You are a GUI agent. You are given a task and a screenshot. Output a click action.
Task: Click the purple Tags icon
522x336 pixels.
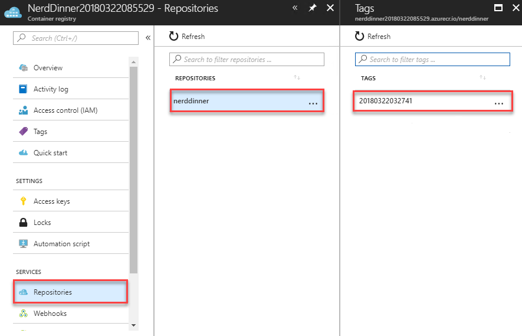24,131
